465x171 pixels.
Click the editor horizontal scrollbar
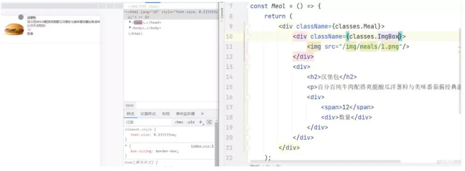tap(325, 162)
